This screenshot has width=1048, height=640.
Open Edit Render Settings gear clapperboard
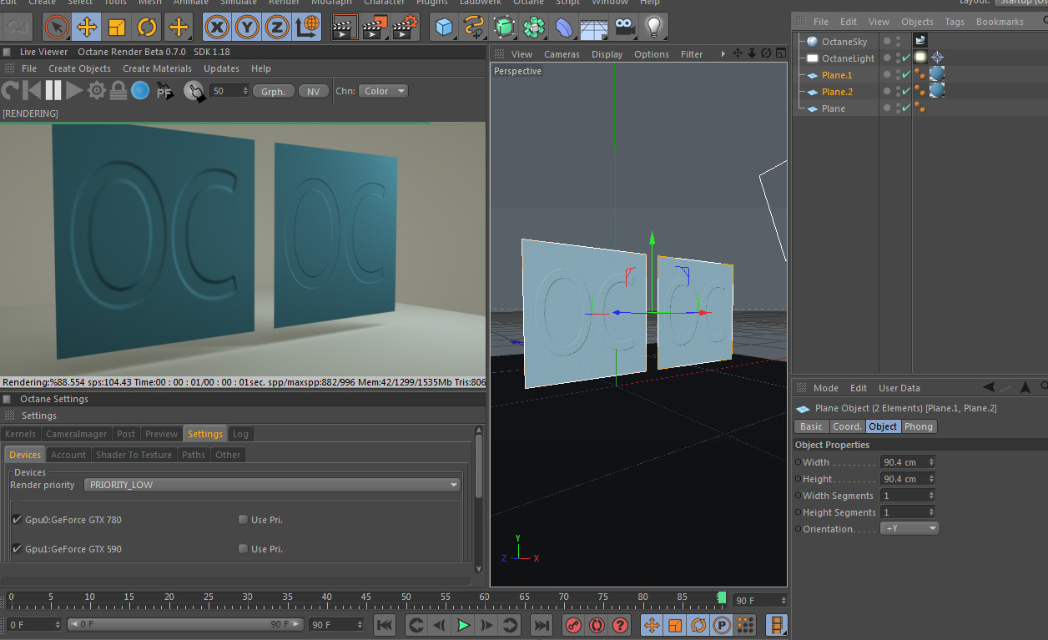tap(405, 28)
